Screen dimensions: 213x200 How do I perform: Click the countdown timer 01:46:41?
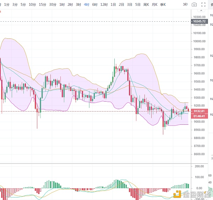[199, 116]
